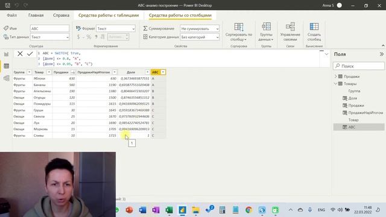Open the Файл menu
The height and width of the screenshot is (217, 386).
coord(12,15)
